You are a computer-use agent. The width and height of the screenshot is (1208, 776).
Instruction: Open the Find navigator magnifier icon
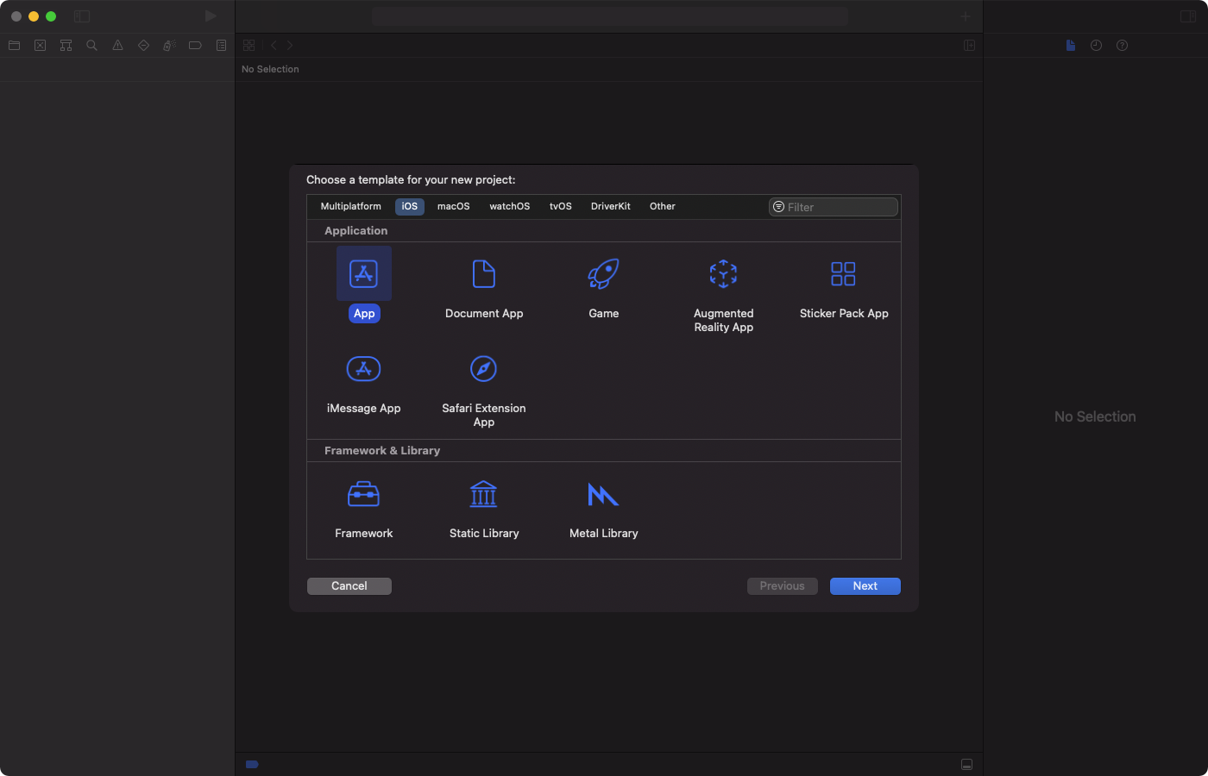point(92,46)
